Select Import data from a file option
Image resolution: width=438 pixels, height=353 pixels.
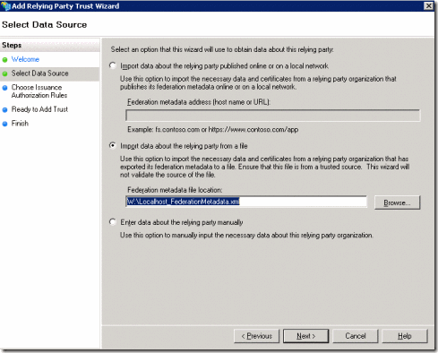pos(113,146)
